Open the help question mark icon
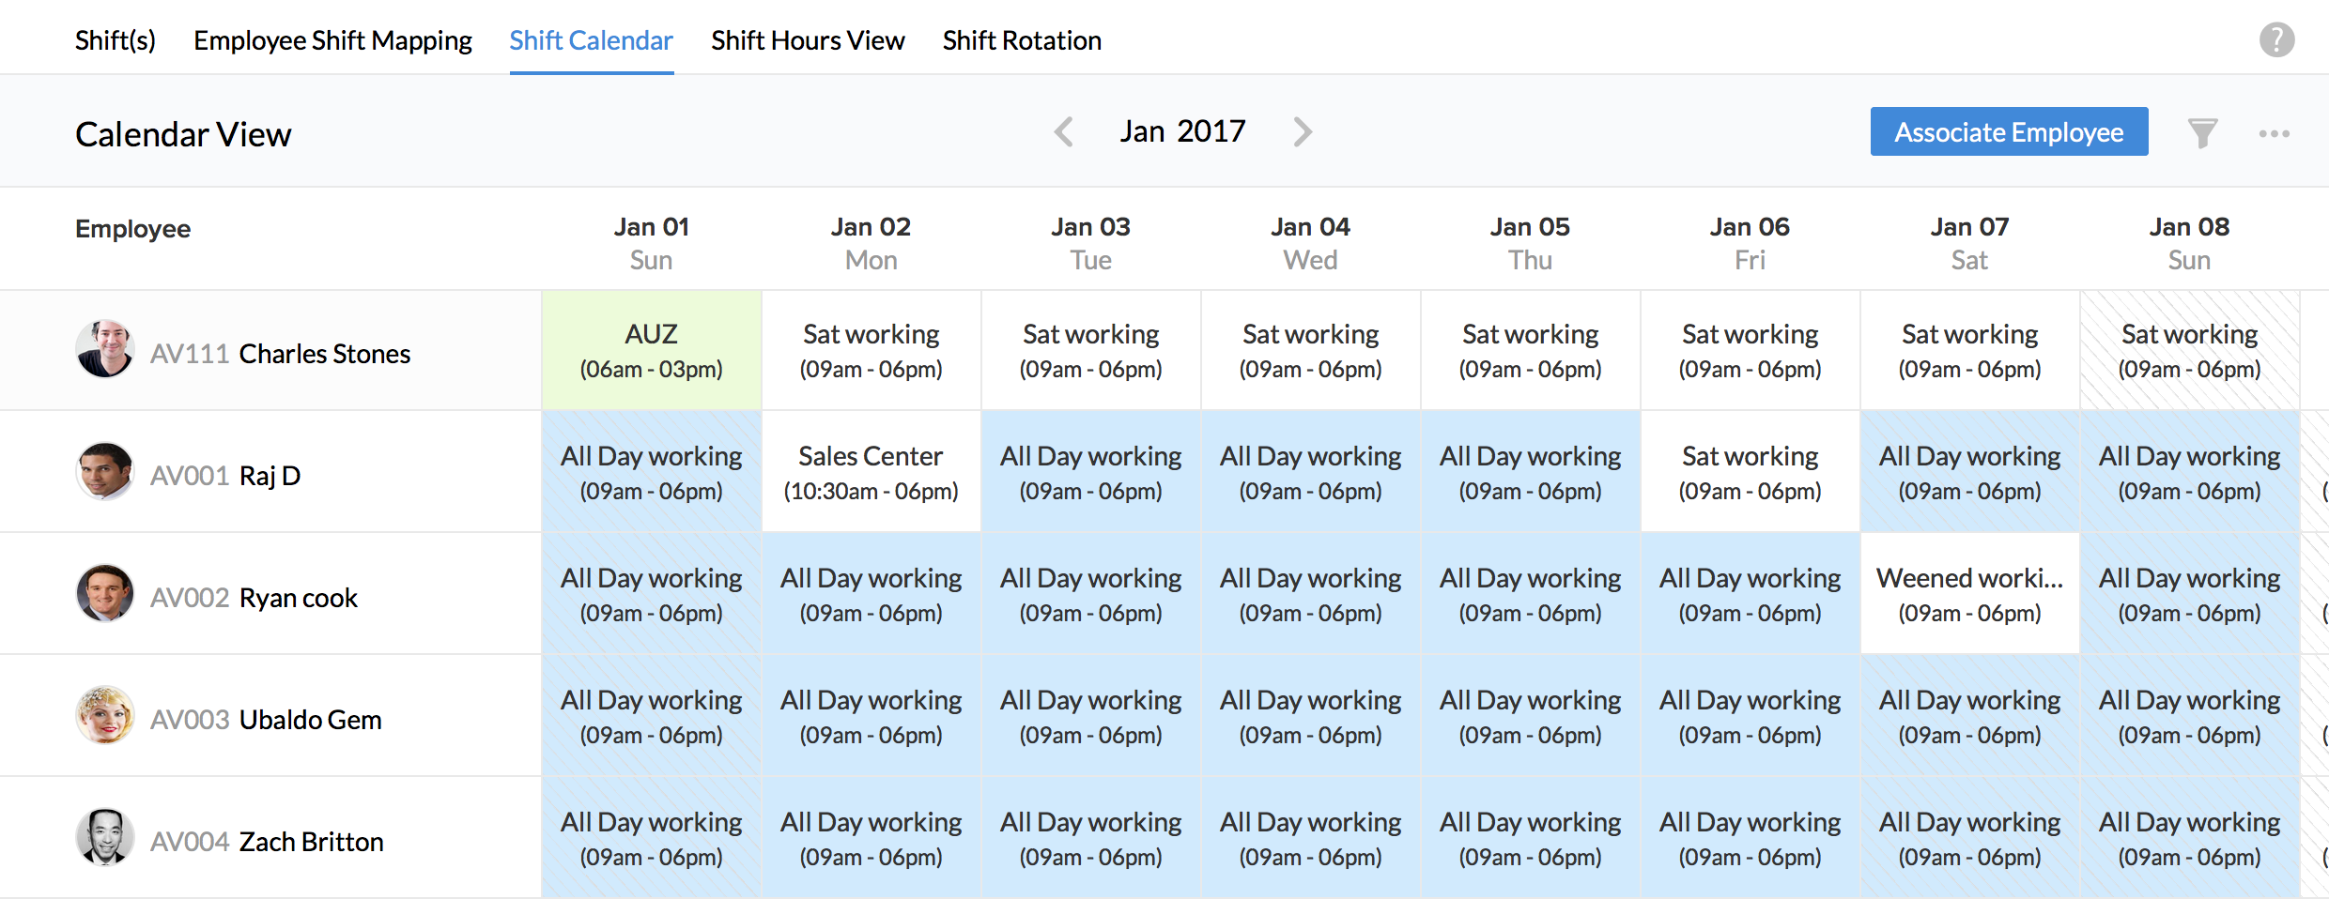2329x899 pixels. click(x=2276, y=39)
